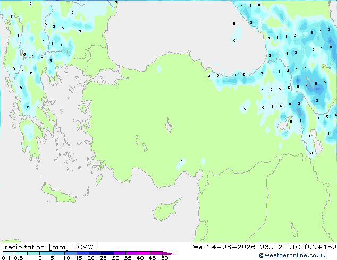The height and width of the screenshot is (260, 337).
Task: Click the 45–50 mm legend color swatch
Action: pyautogui.click(x=156, y=253)
